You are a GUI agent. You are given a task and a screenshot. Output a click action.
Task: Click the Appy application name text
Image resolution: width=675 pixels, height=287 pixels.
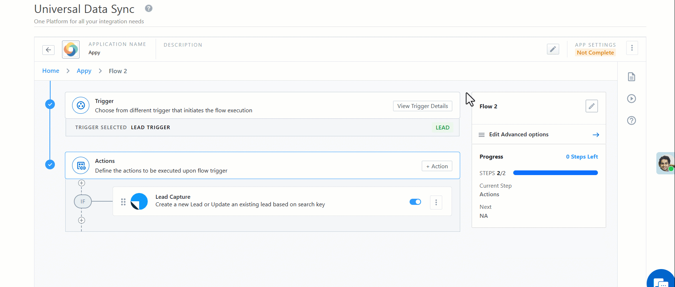[x=94, y=53]
